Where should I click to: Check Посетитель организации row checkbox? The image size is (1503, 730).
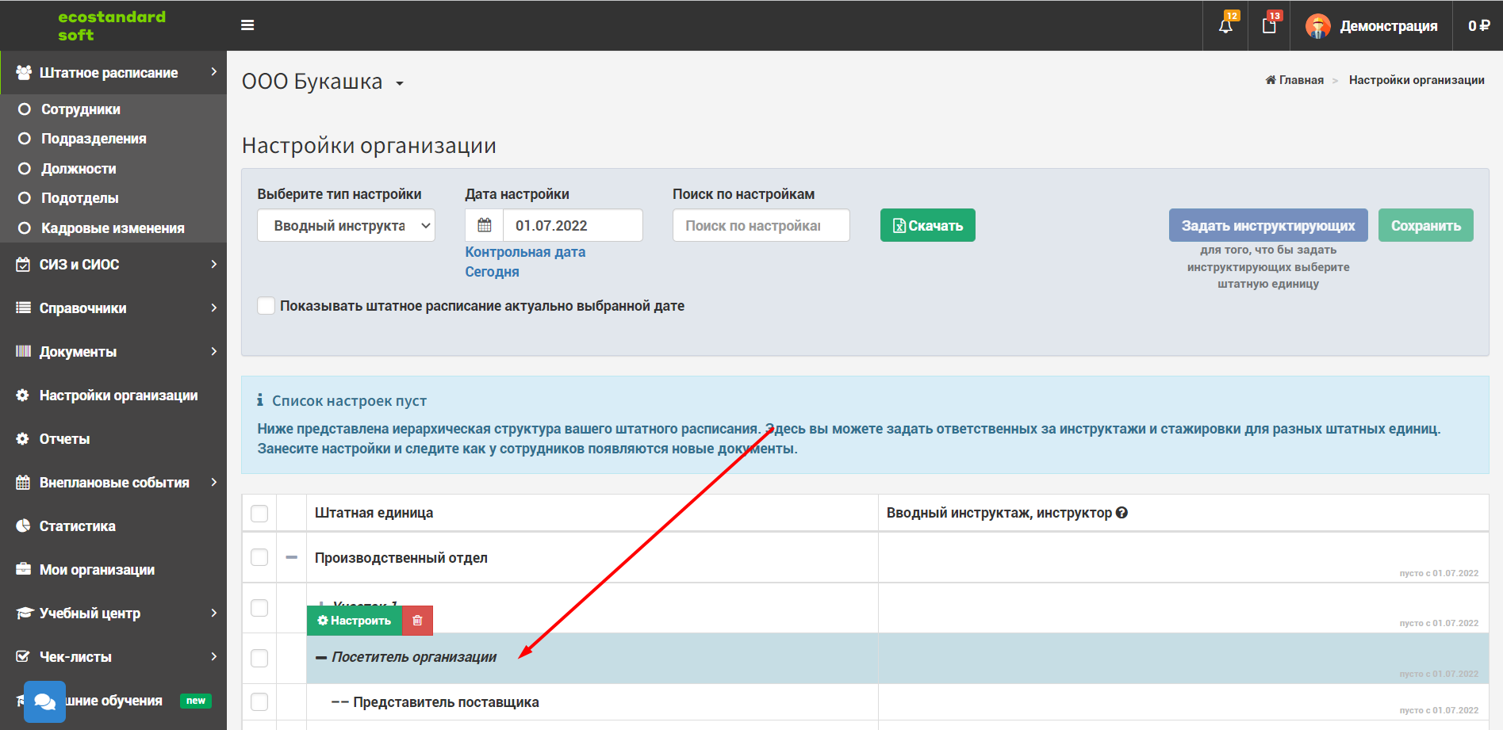click(x=259, y=658)
